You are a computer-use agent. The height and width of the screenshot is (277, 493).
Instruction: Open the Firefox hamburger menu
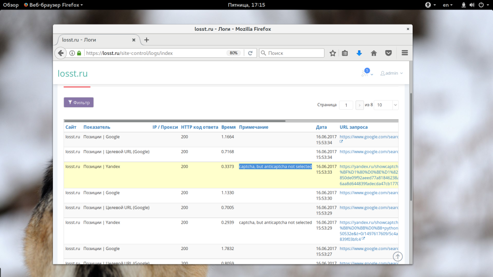(404, 53)
